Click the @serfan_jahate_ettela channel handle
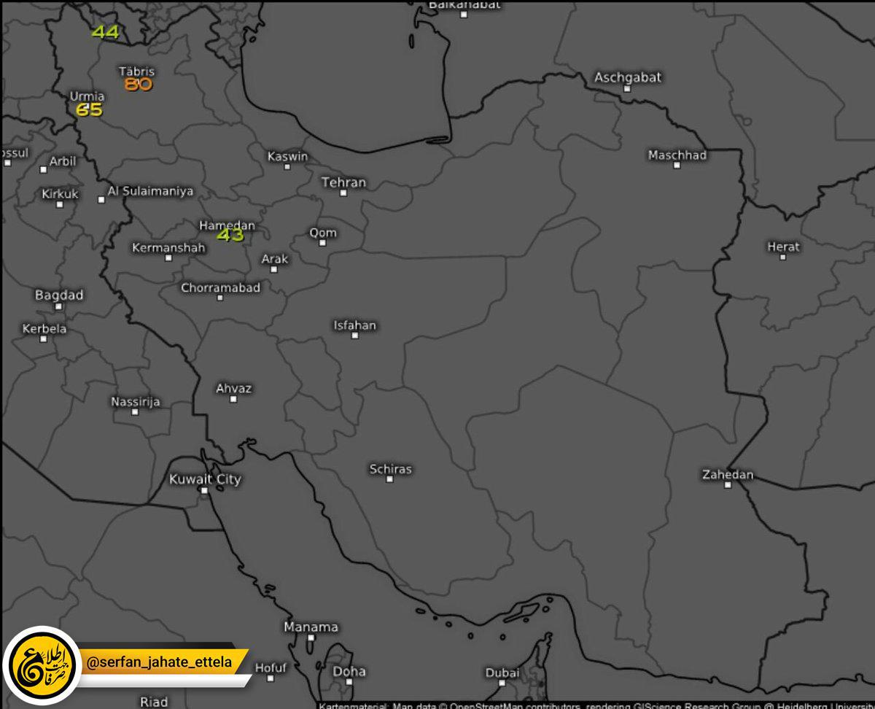This screenshot has width=875, height=709. pyautogui.click(x=160, y=662)
